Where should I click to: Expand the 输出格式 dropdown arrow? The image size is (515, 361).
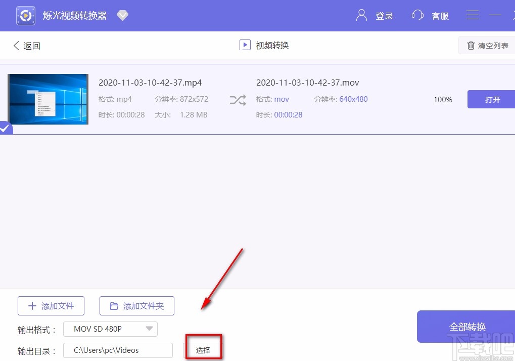[150, 329]
